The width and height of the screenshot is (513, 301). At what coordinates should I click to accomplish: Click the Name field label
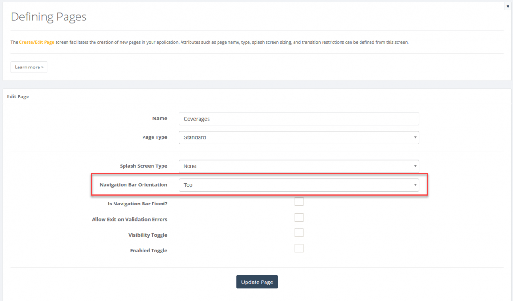[x=160, y=118]
